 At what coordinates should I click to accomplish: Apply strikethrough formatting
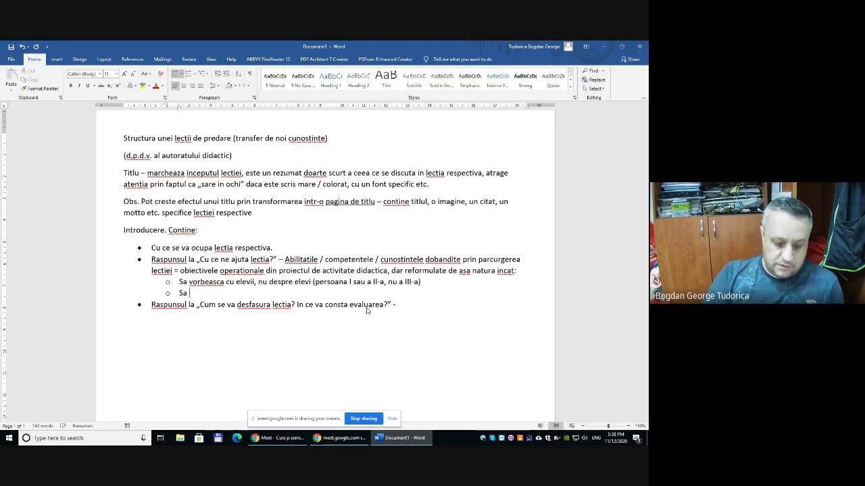(101, 86)
